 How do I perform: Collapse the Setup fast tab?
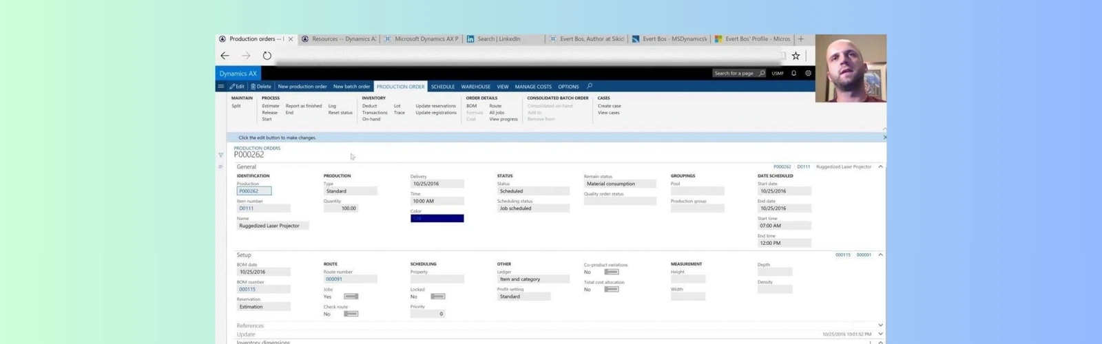pos(880,255)
